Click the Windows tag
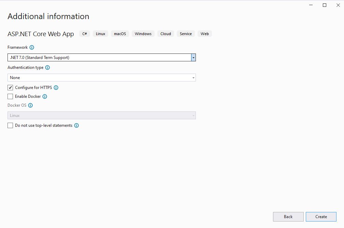 (x=143, y=34)
